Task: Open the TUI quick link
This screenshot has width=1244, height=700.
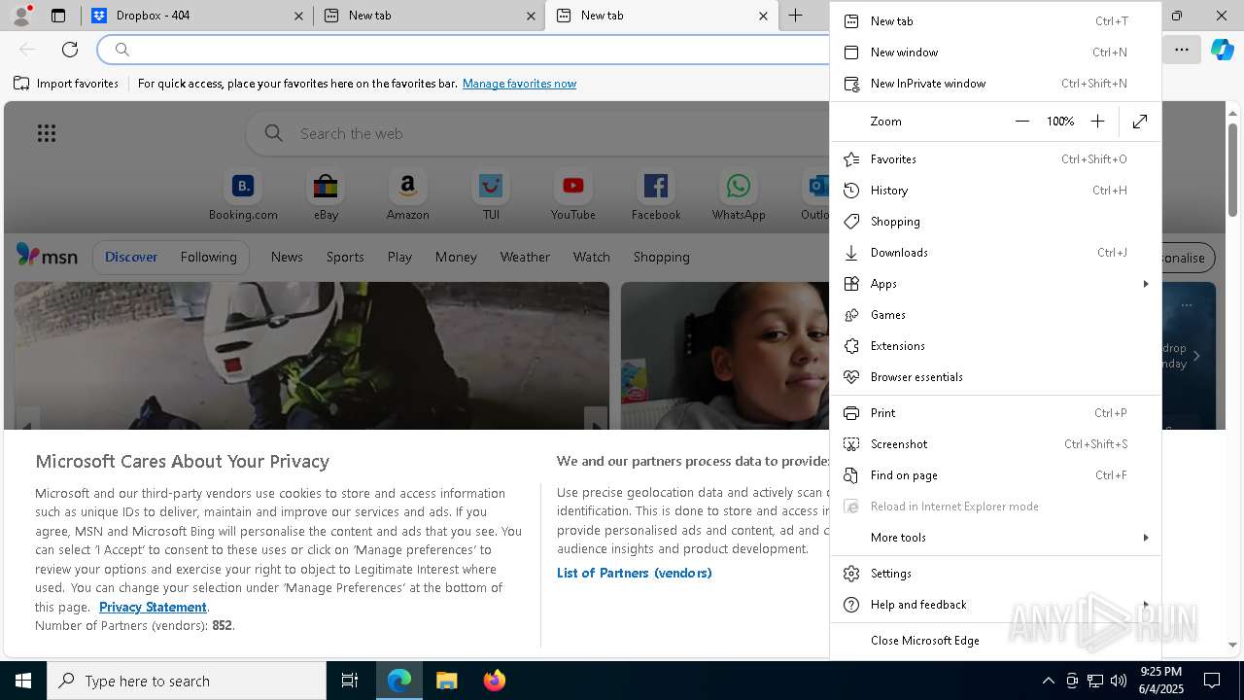Action: tap(491, 195)
